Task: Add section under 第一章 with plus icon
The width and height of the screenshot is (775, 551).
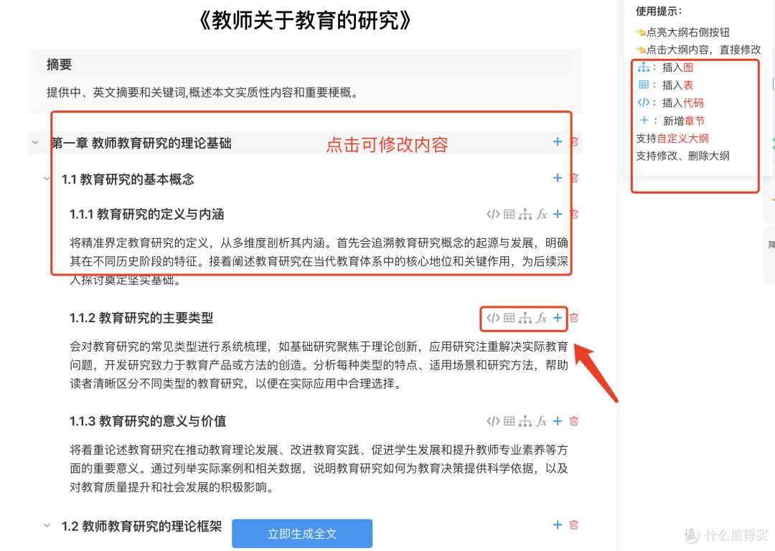Action: coord(558,142)
